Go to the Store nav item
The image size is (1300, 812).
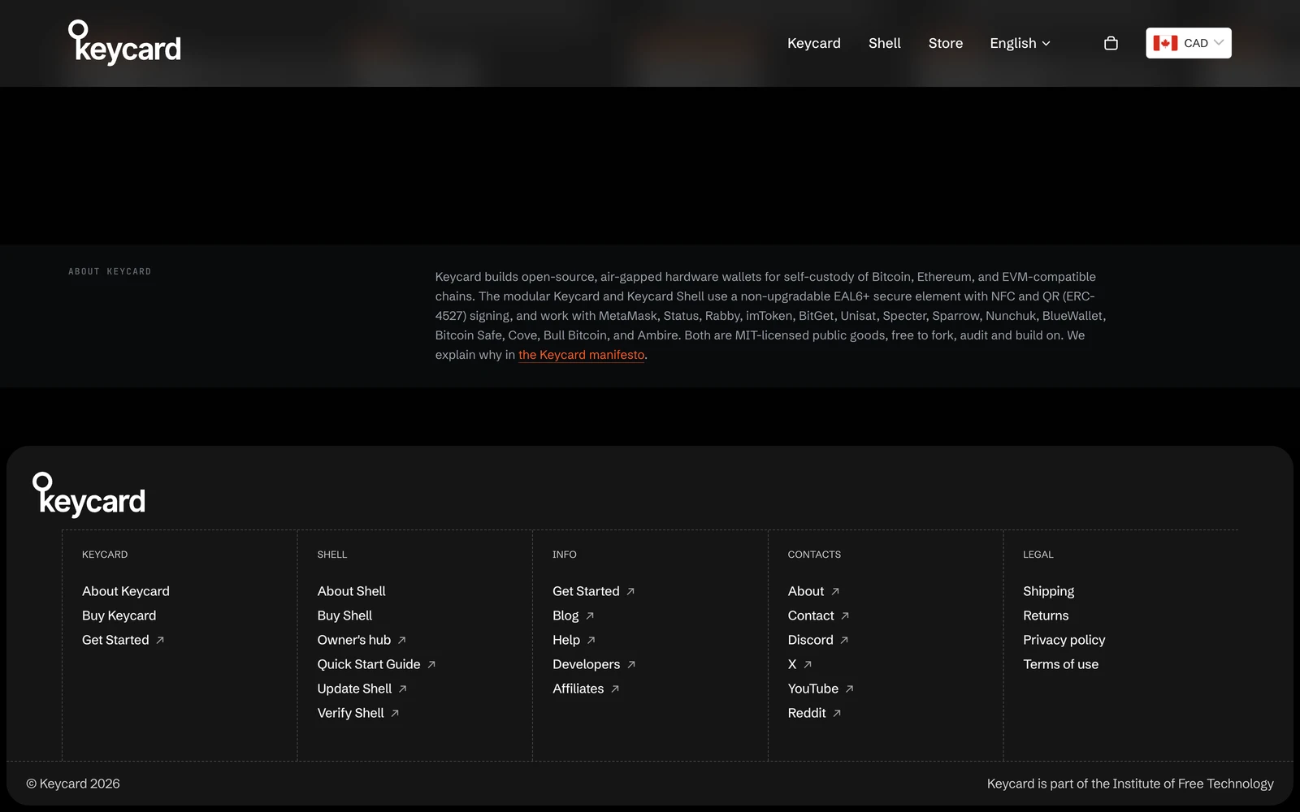pyautogui.click(x=946, y=43)
